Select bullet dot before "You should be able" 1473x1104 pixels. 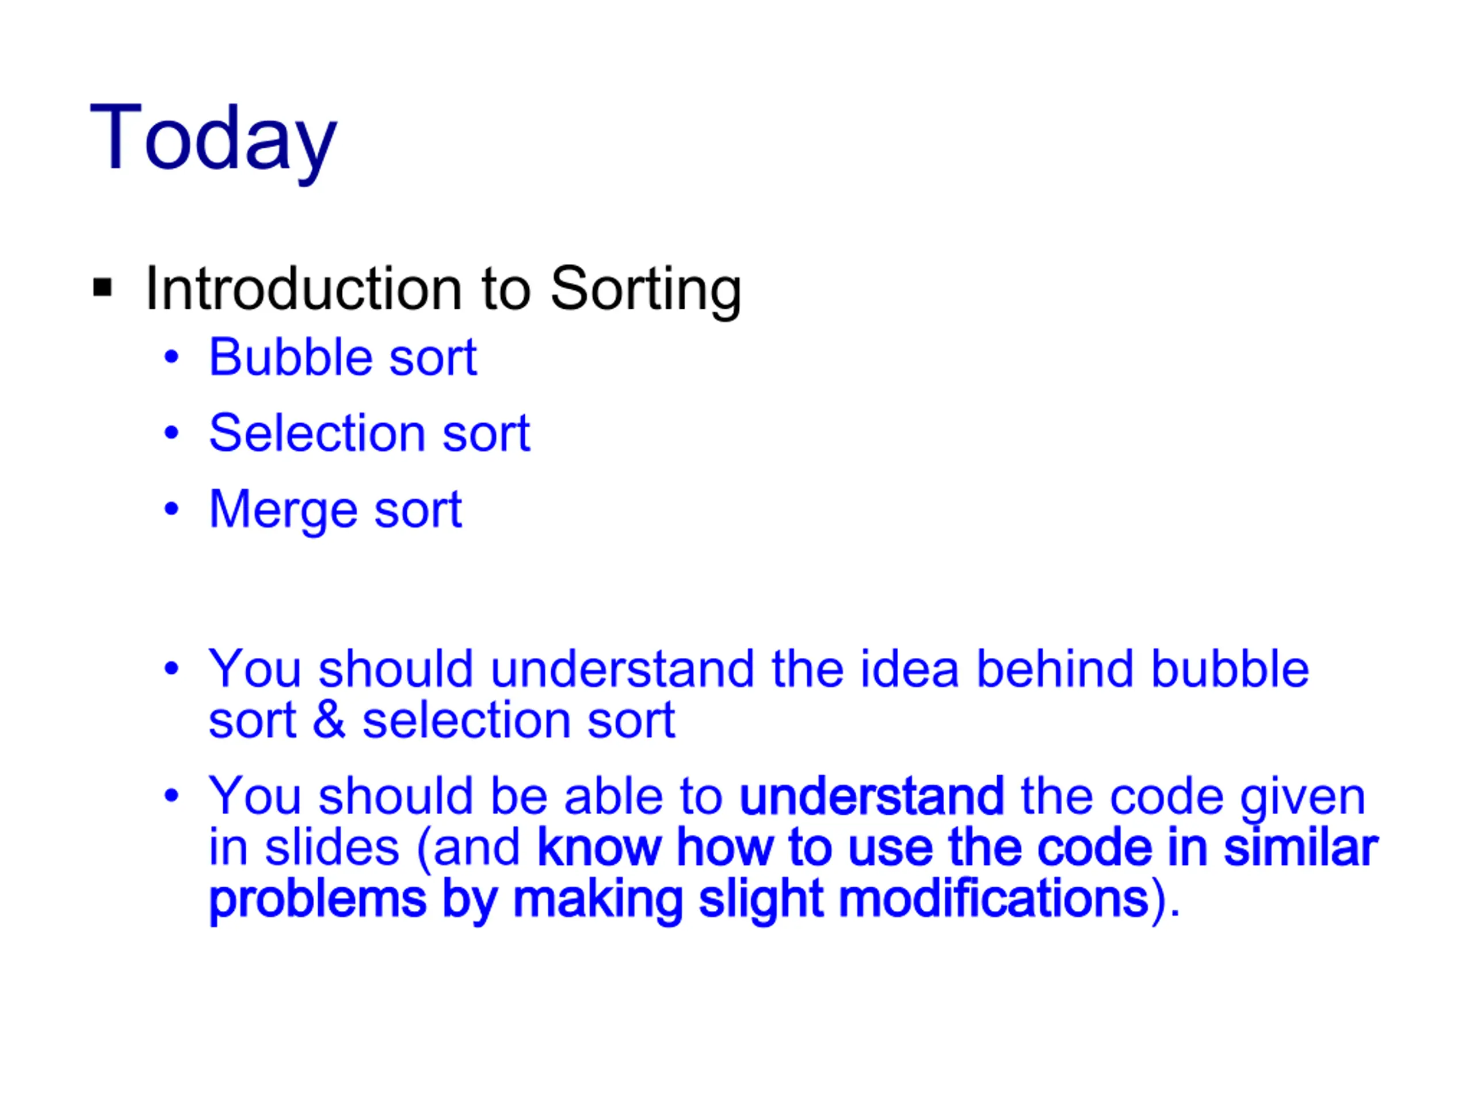point(172,795)
